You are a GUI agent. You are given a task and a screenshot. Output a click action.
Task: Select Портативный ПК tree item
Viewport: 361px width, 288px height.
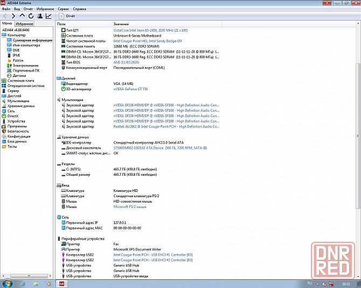(24, 70)
